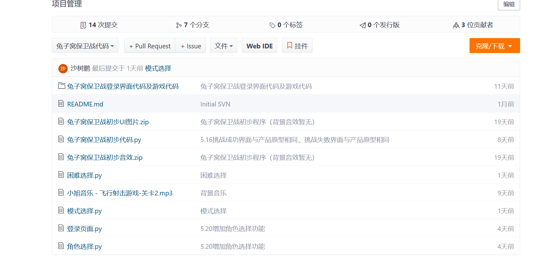
Task: Click the 5.16挑战成功界面 commit message
Action: click(295, 140)
